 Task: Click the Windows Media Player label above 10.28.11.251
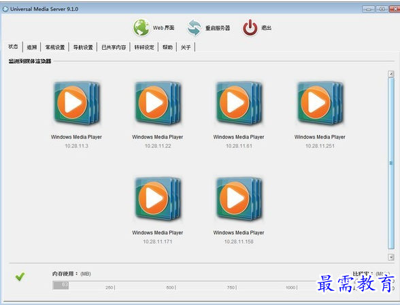pyautogui.click(x=320, y=137)
